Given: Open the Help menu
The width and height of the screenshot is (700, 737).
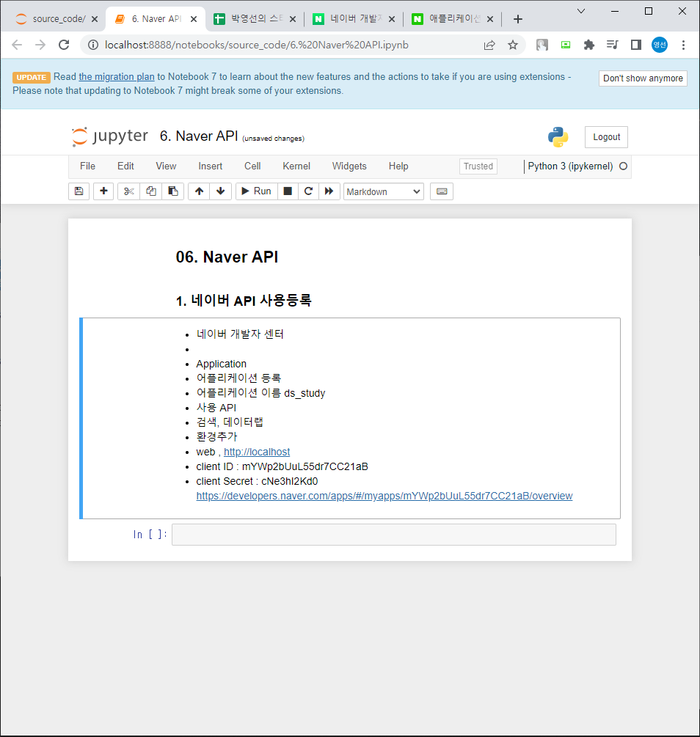Looking at the screenshot, I should pyautogui.click(x=398, y=166).
